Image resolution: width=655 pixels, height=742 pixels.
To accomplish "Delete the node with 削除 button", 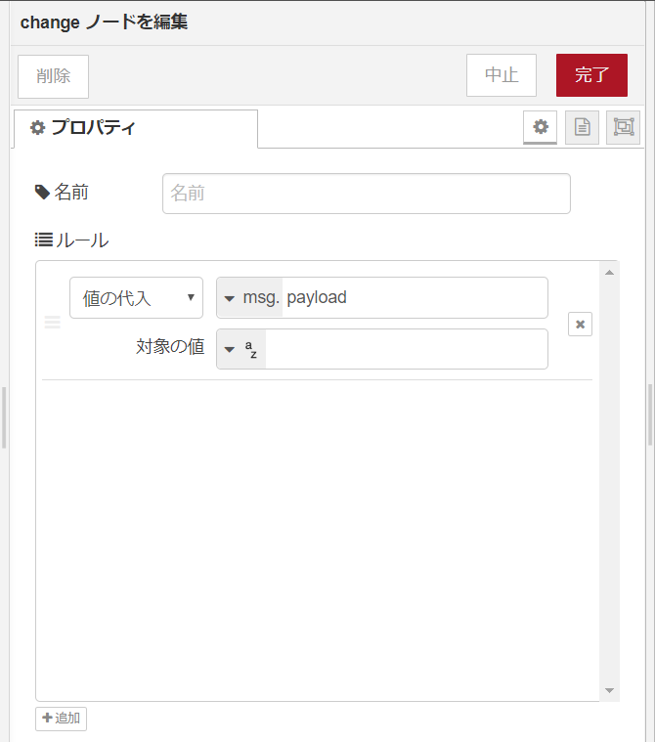I will (54, 76).
